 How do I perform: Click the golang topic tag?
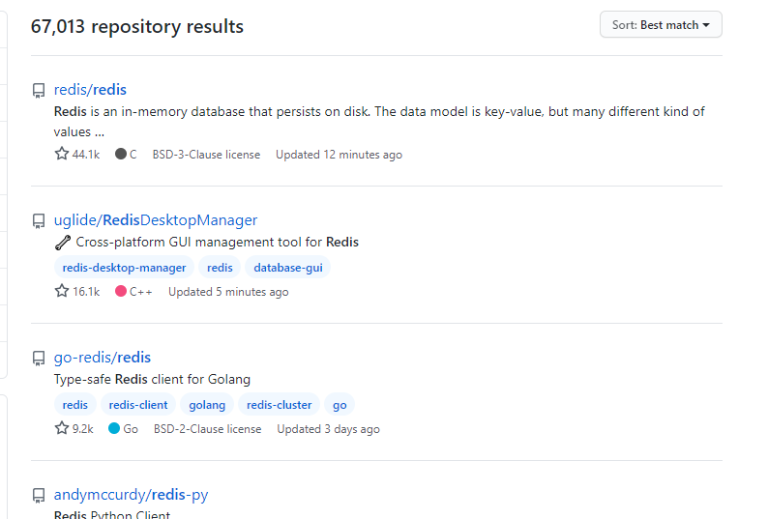point(207,405)
